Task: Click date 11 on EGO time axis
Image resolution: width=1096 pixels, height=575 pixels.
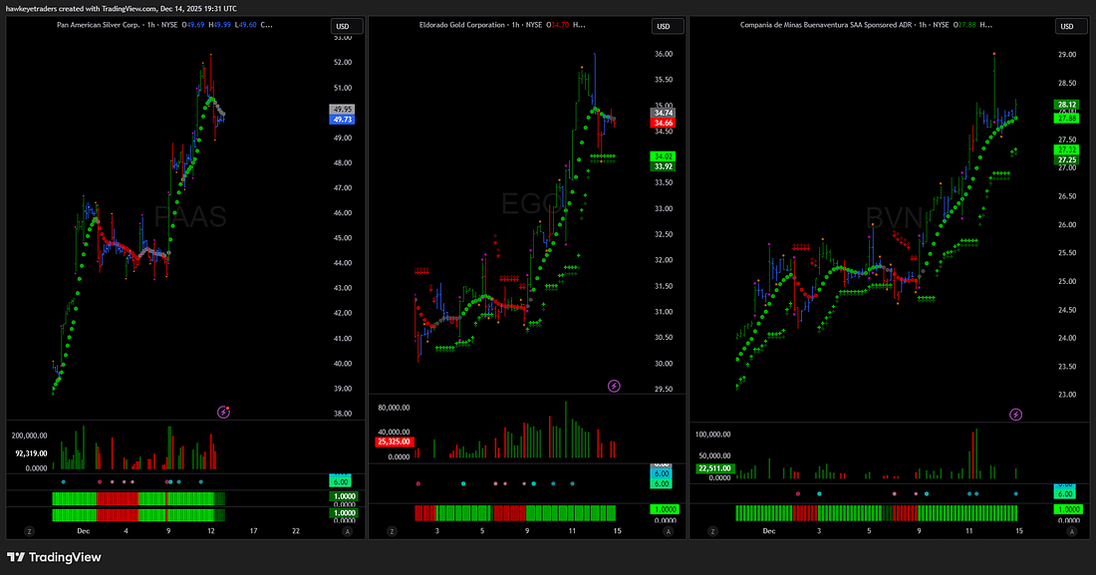Action: click(572, 531)
